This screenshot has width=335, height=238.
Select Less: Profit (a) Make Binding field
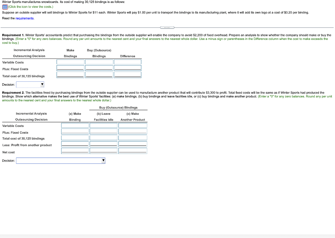click(x=75, y=144)
